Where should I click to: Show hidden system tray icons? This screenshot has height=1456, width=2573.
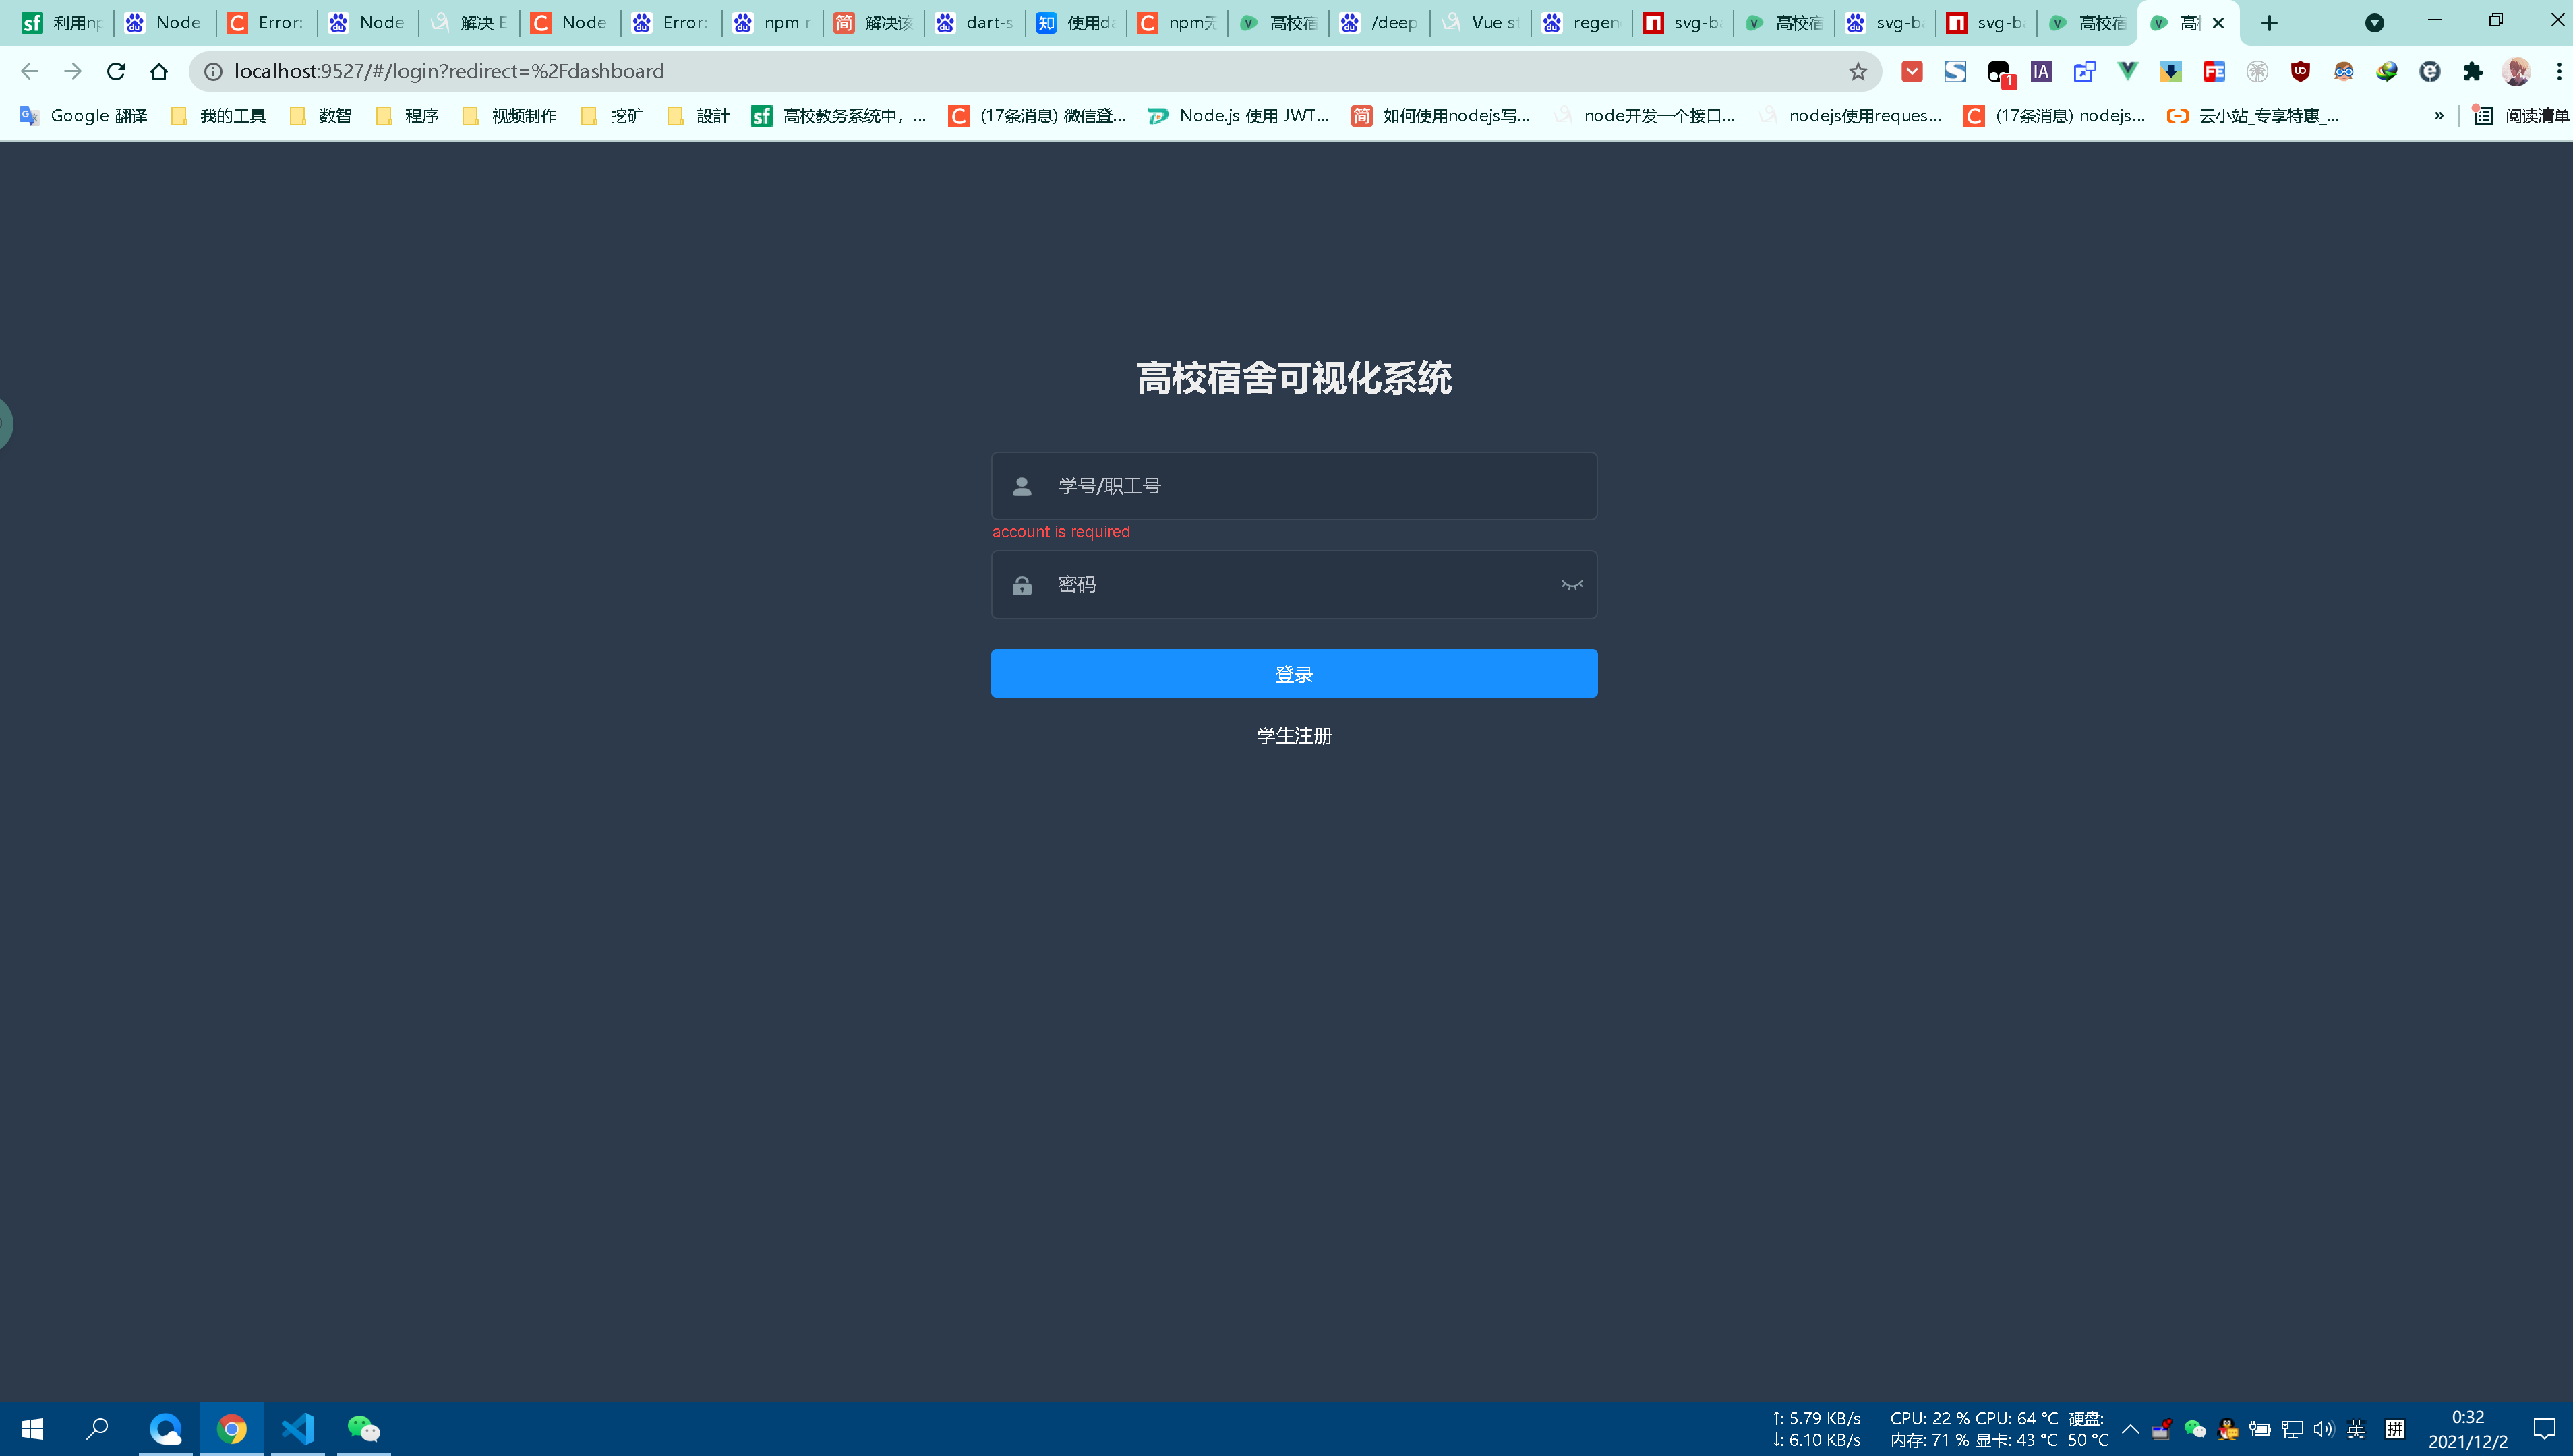[2130, 1428]
